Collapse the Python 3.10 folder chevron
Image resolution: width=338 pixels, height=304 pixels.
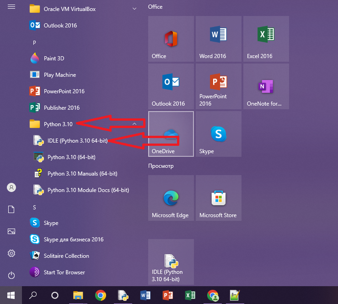(x=134, y=124)
